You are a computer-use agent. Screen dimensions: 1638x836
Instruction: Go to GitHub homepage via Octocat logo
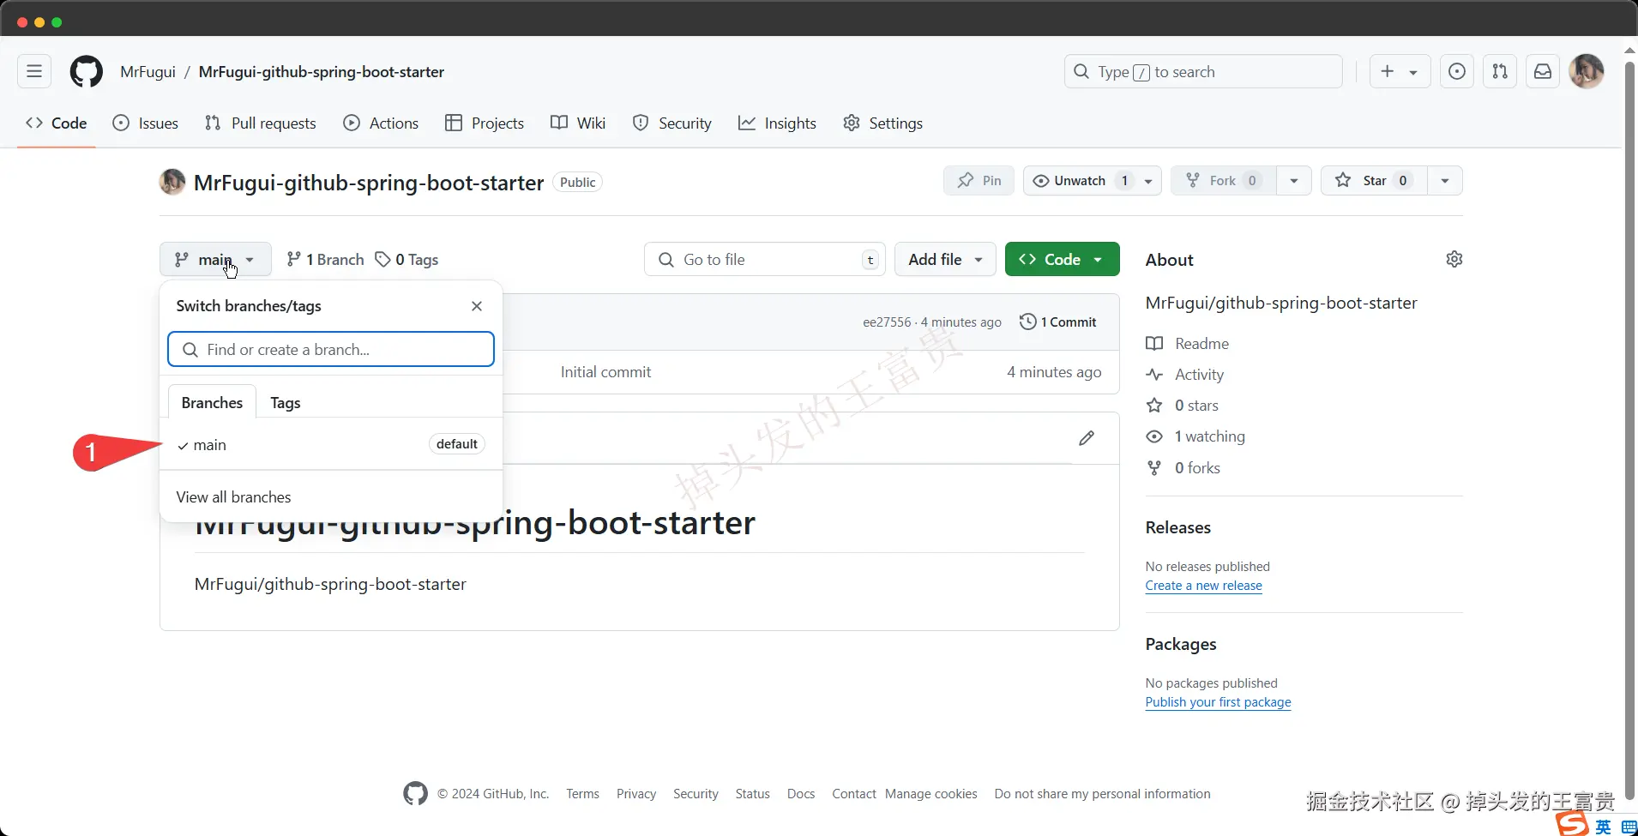[86, 72]
